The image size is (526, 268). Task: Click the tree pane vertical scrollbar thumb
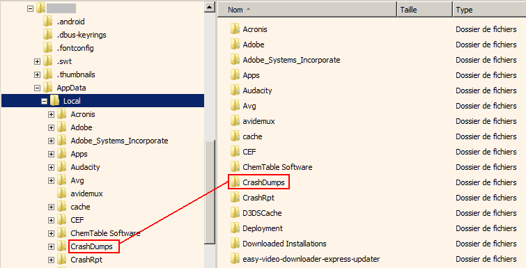(210, 193)
